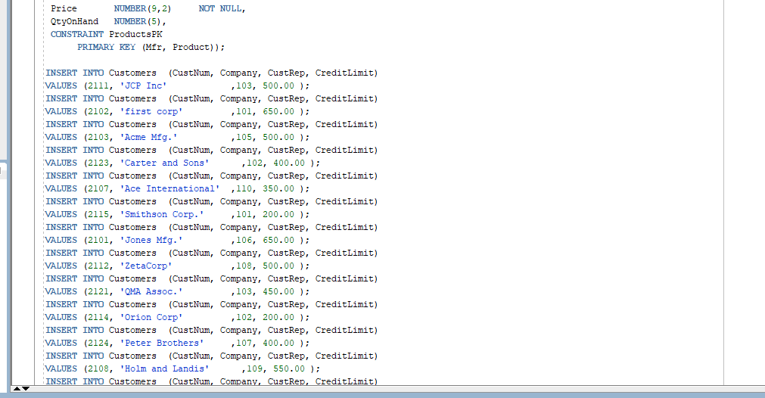
Task: Click rep number 105 in Acme row
Action: point(244,138)
